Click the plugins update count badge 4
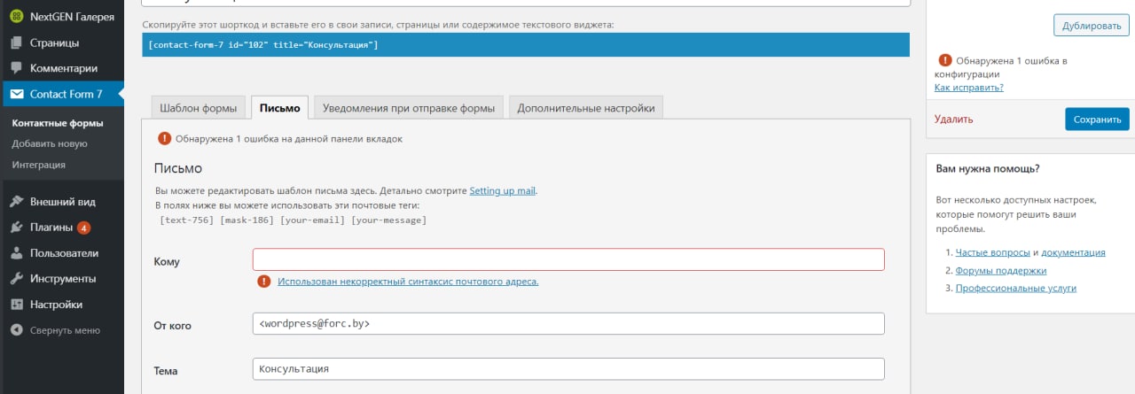Screen dimensions: 1135x394 [83, 228]
